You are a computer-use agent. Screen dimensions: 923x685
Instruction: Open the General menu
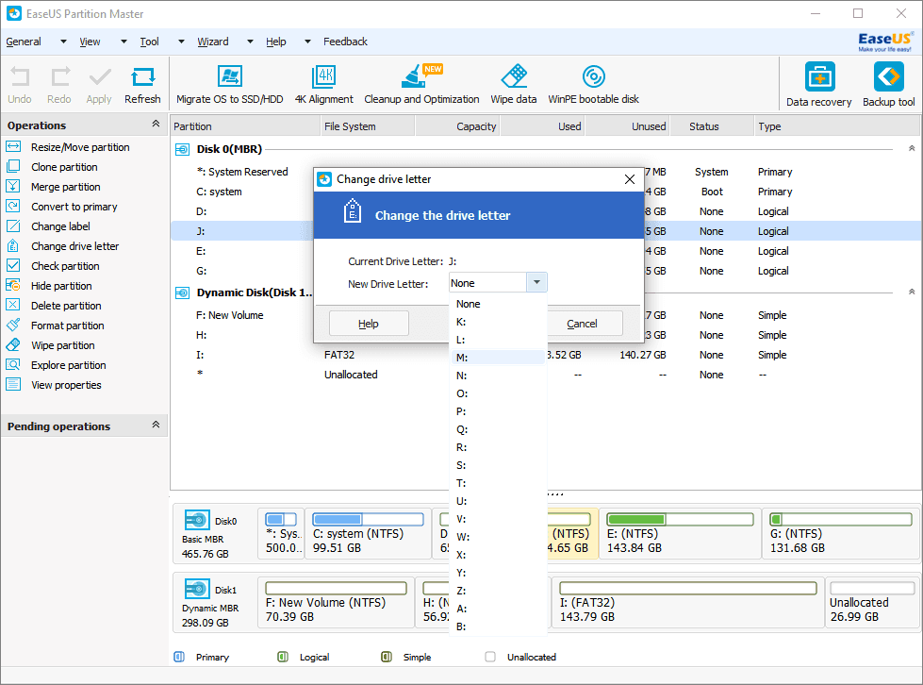[24, 42]
